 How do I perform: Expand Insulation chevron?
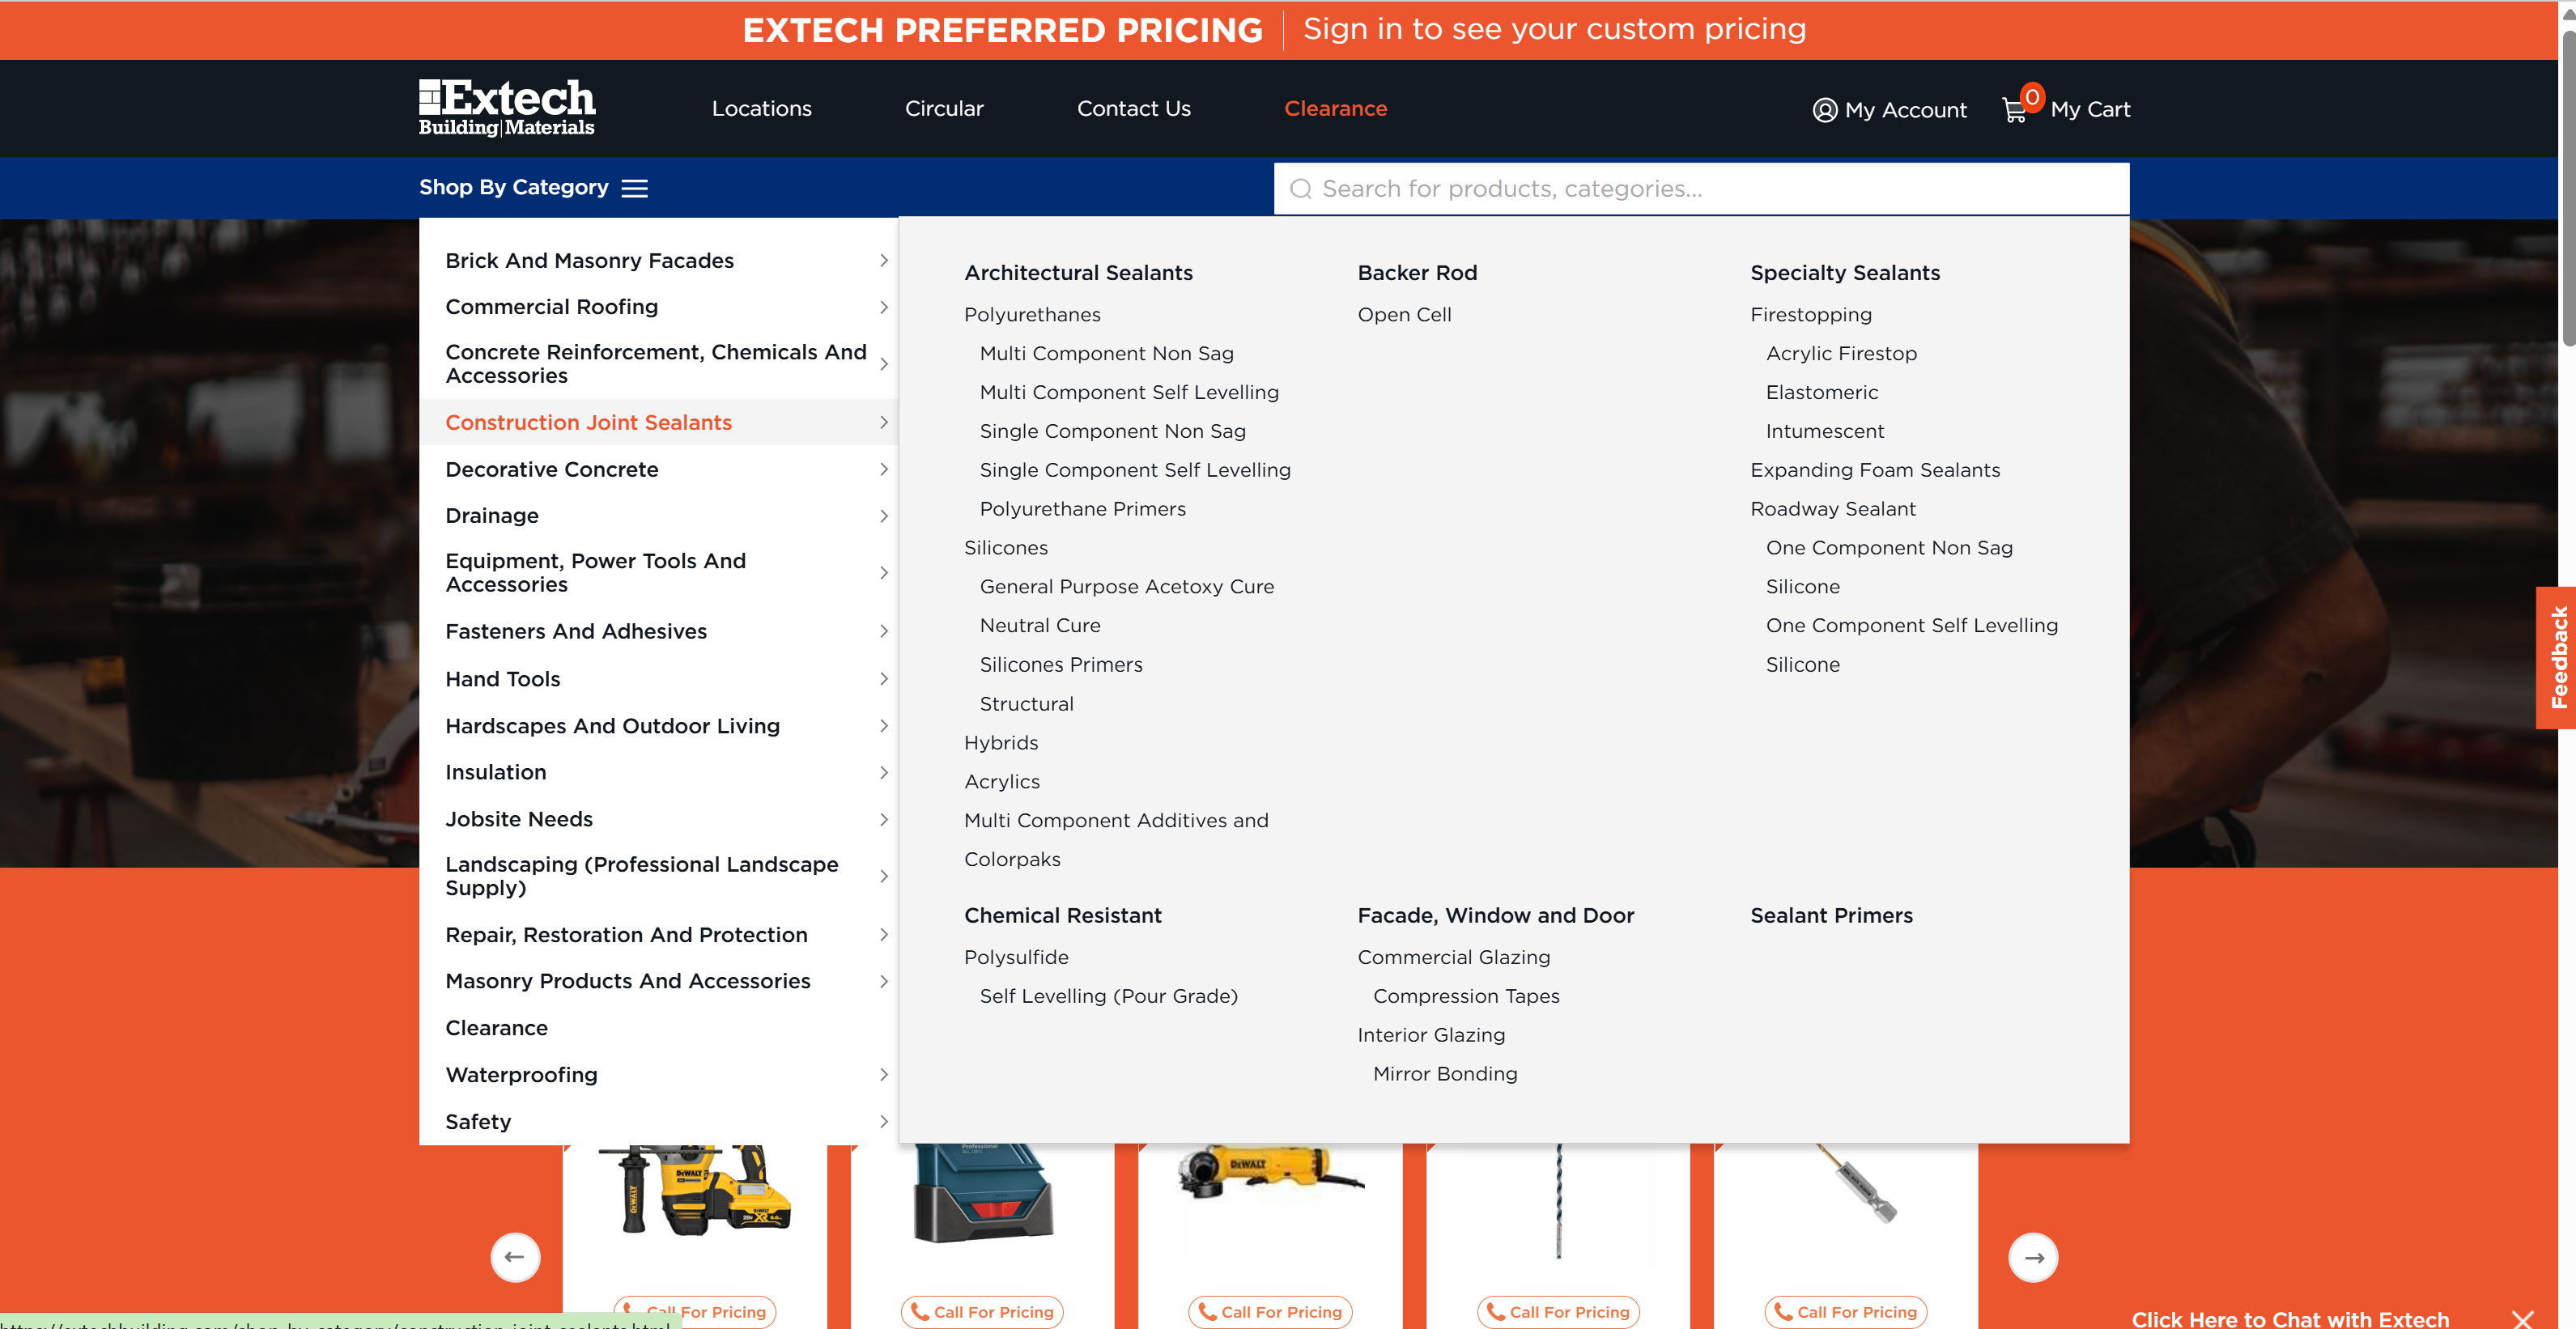(883, 772)
